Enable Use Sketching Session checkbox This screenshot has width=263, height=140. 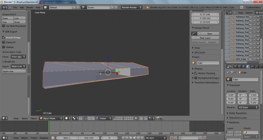(x=4, y=26)
